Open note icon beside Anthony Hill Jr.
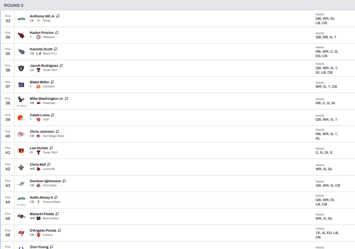 (x=58, y=16)
